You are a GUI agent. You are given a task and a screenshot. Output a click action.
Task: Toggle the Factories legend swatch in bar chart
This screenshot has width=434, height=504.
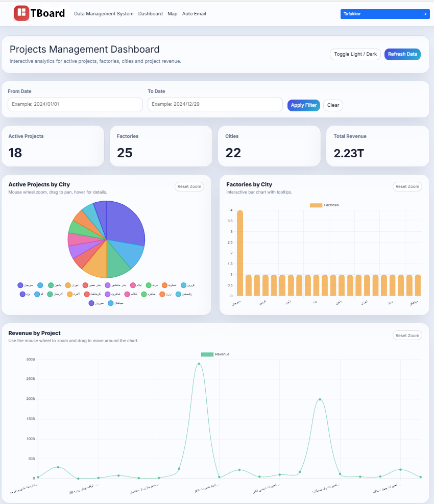[316, 205]
